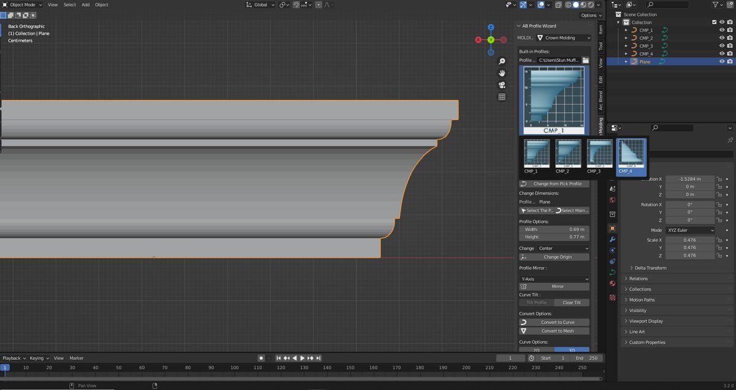Lock the Scale X value
The width and height of the screenshot is (736, 390).
719,240
